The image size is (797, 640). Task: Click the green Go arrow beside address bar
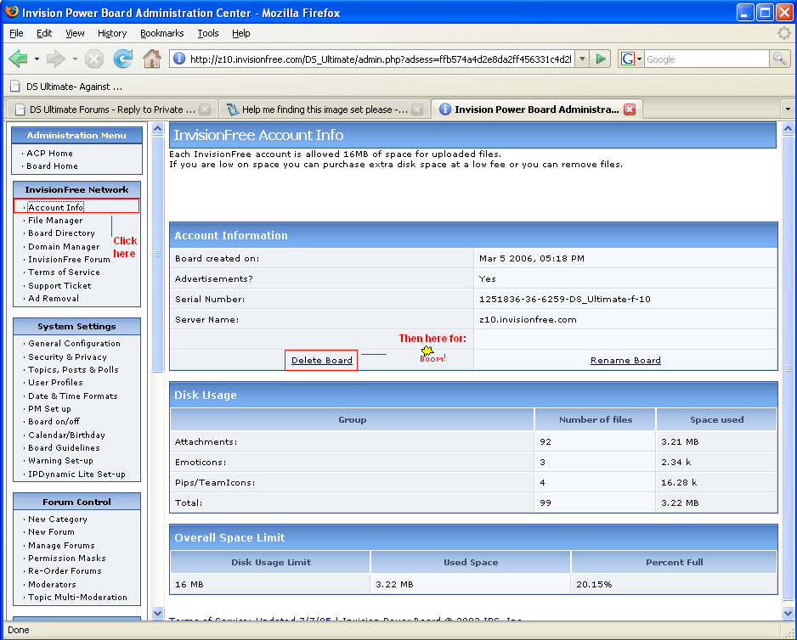click(x=601, y=59)
